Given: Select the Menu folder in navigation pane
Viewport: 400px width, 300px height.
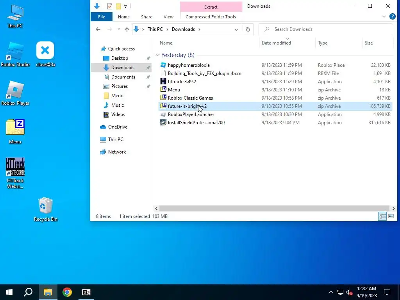Looking at the screenshot, I should pos(117,96).
